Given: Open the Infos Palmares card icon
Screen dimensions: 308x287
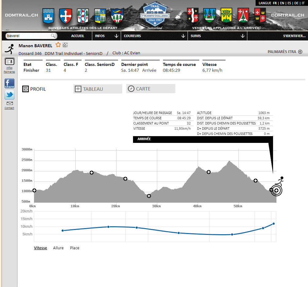Looking at the screenshot, I should coord(10,62).
